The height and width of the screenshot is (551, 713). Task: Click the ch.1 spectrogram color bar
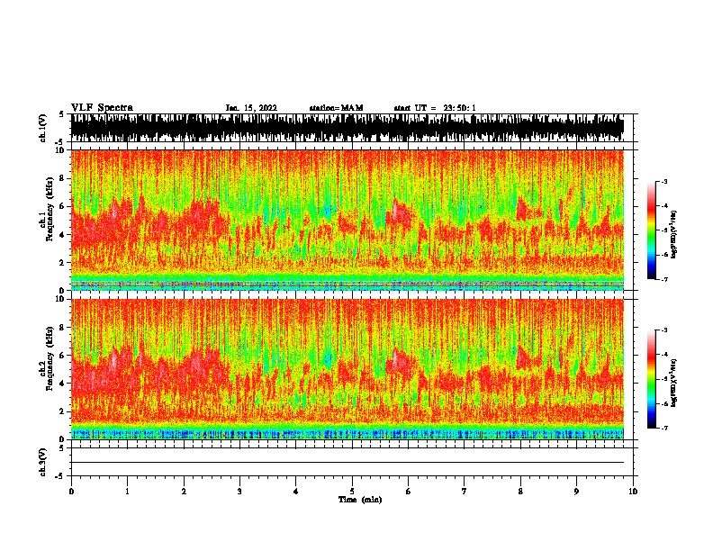tap(651, 230)
